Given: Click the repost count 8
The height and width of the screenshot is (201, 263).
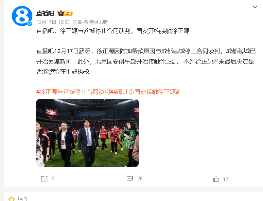Looking at the screenshot, I should (53, 179).
